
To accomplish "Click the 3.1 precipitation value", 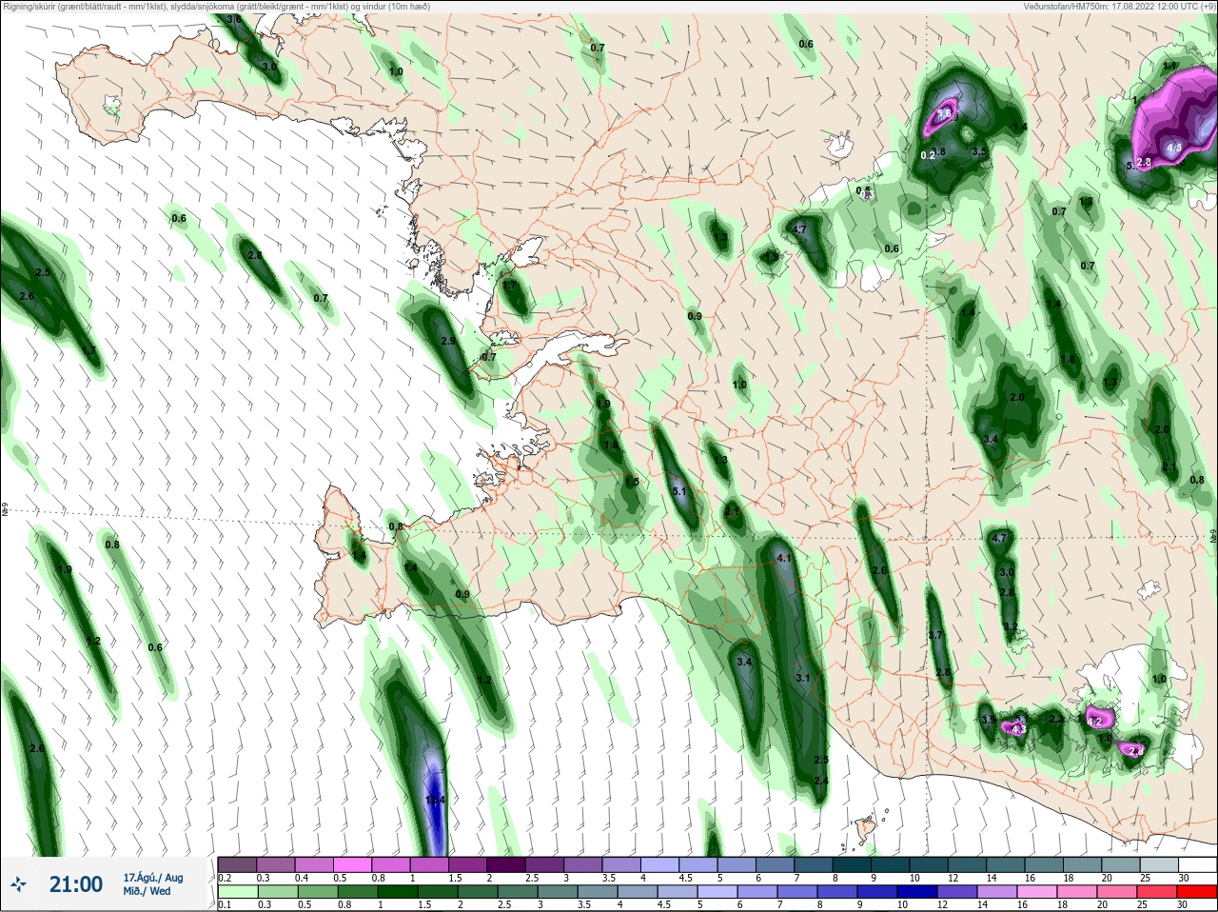I will (802, 679).
